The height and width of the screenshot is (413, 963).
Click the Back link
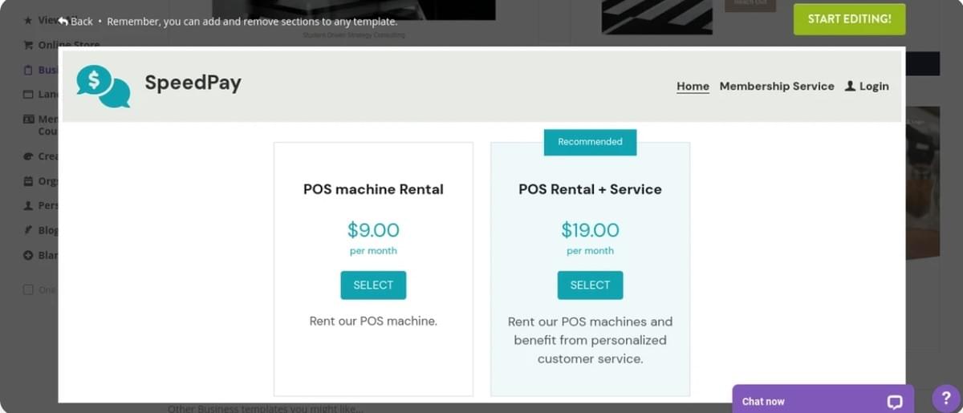click(x=75, y=21)
